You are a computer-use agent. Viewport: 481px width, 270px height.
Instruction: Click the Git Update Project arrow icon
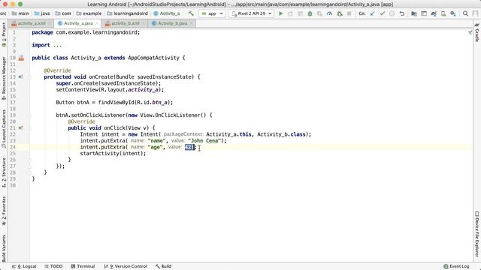[372, 13]
